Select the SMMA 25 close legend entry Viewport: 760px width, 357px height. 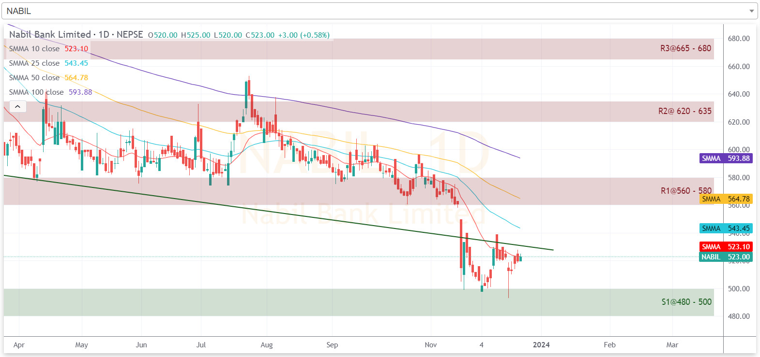[x=48, y=63]
